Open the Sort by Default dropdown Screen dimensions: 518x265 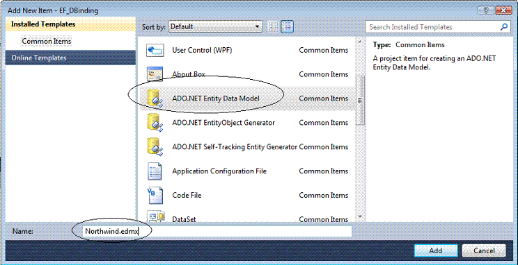(x=215, y=26)
